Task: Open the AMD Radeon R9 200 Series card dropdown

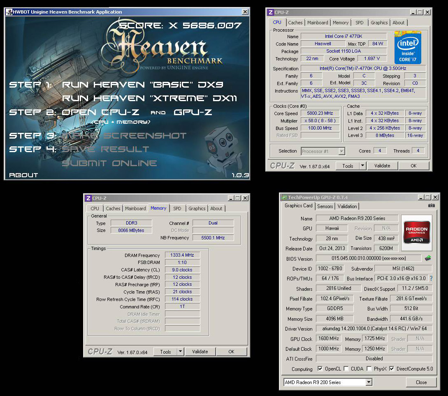Action: coord(369,382)
